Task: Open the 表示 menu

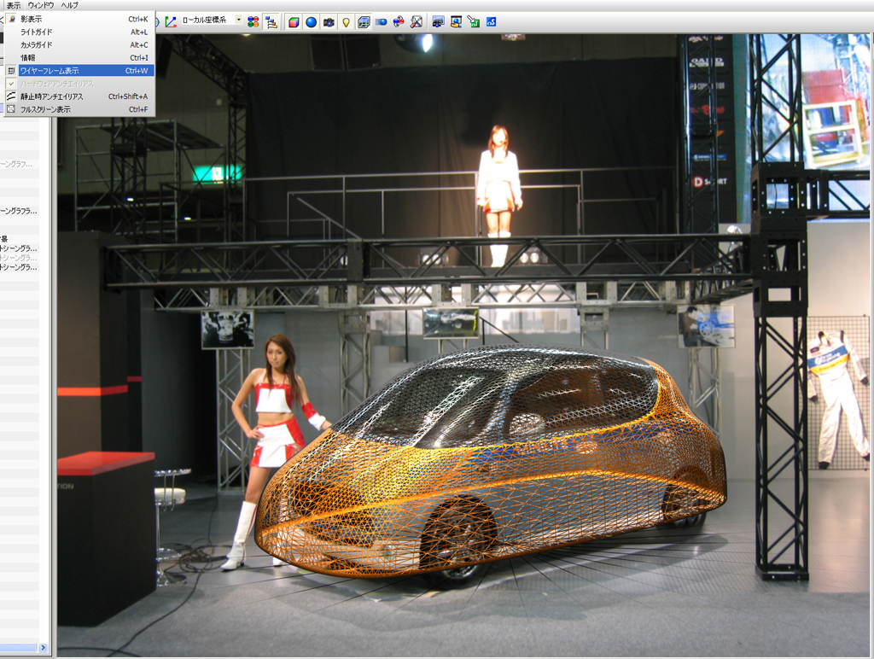Action: click(13, 5)
